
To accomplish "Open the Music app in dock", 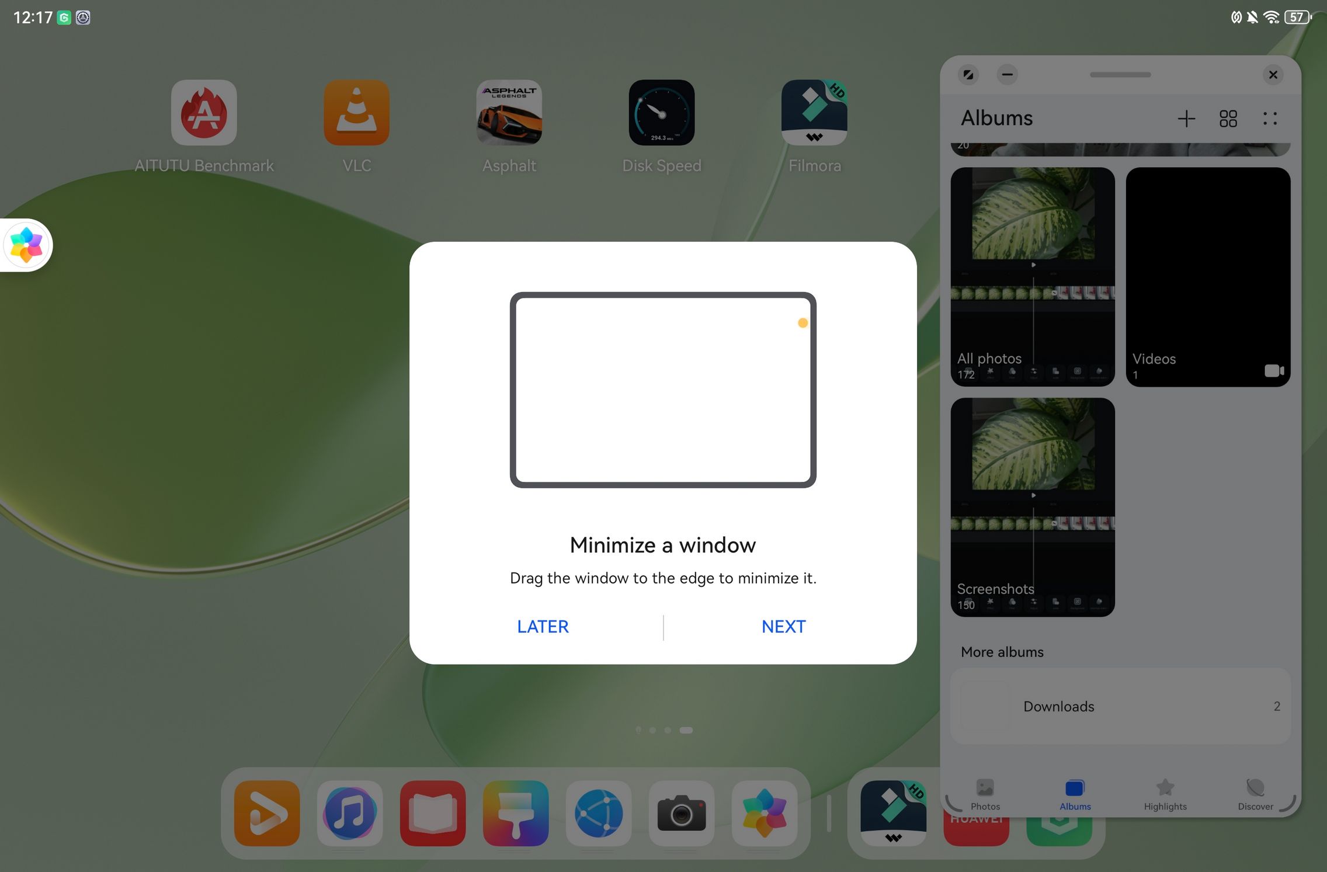I will (350, 813).
